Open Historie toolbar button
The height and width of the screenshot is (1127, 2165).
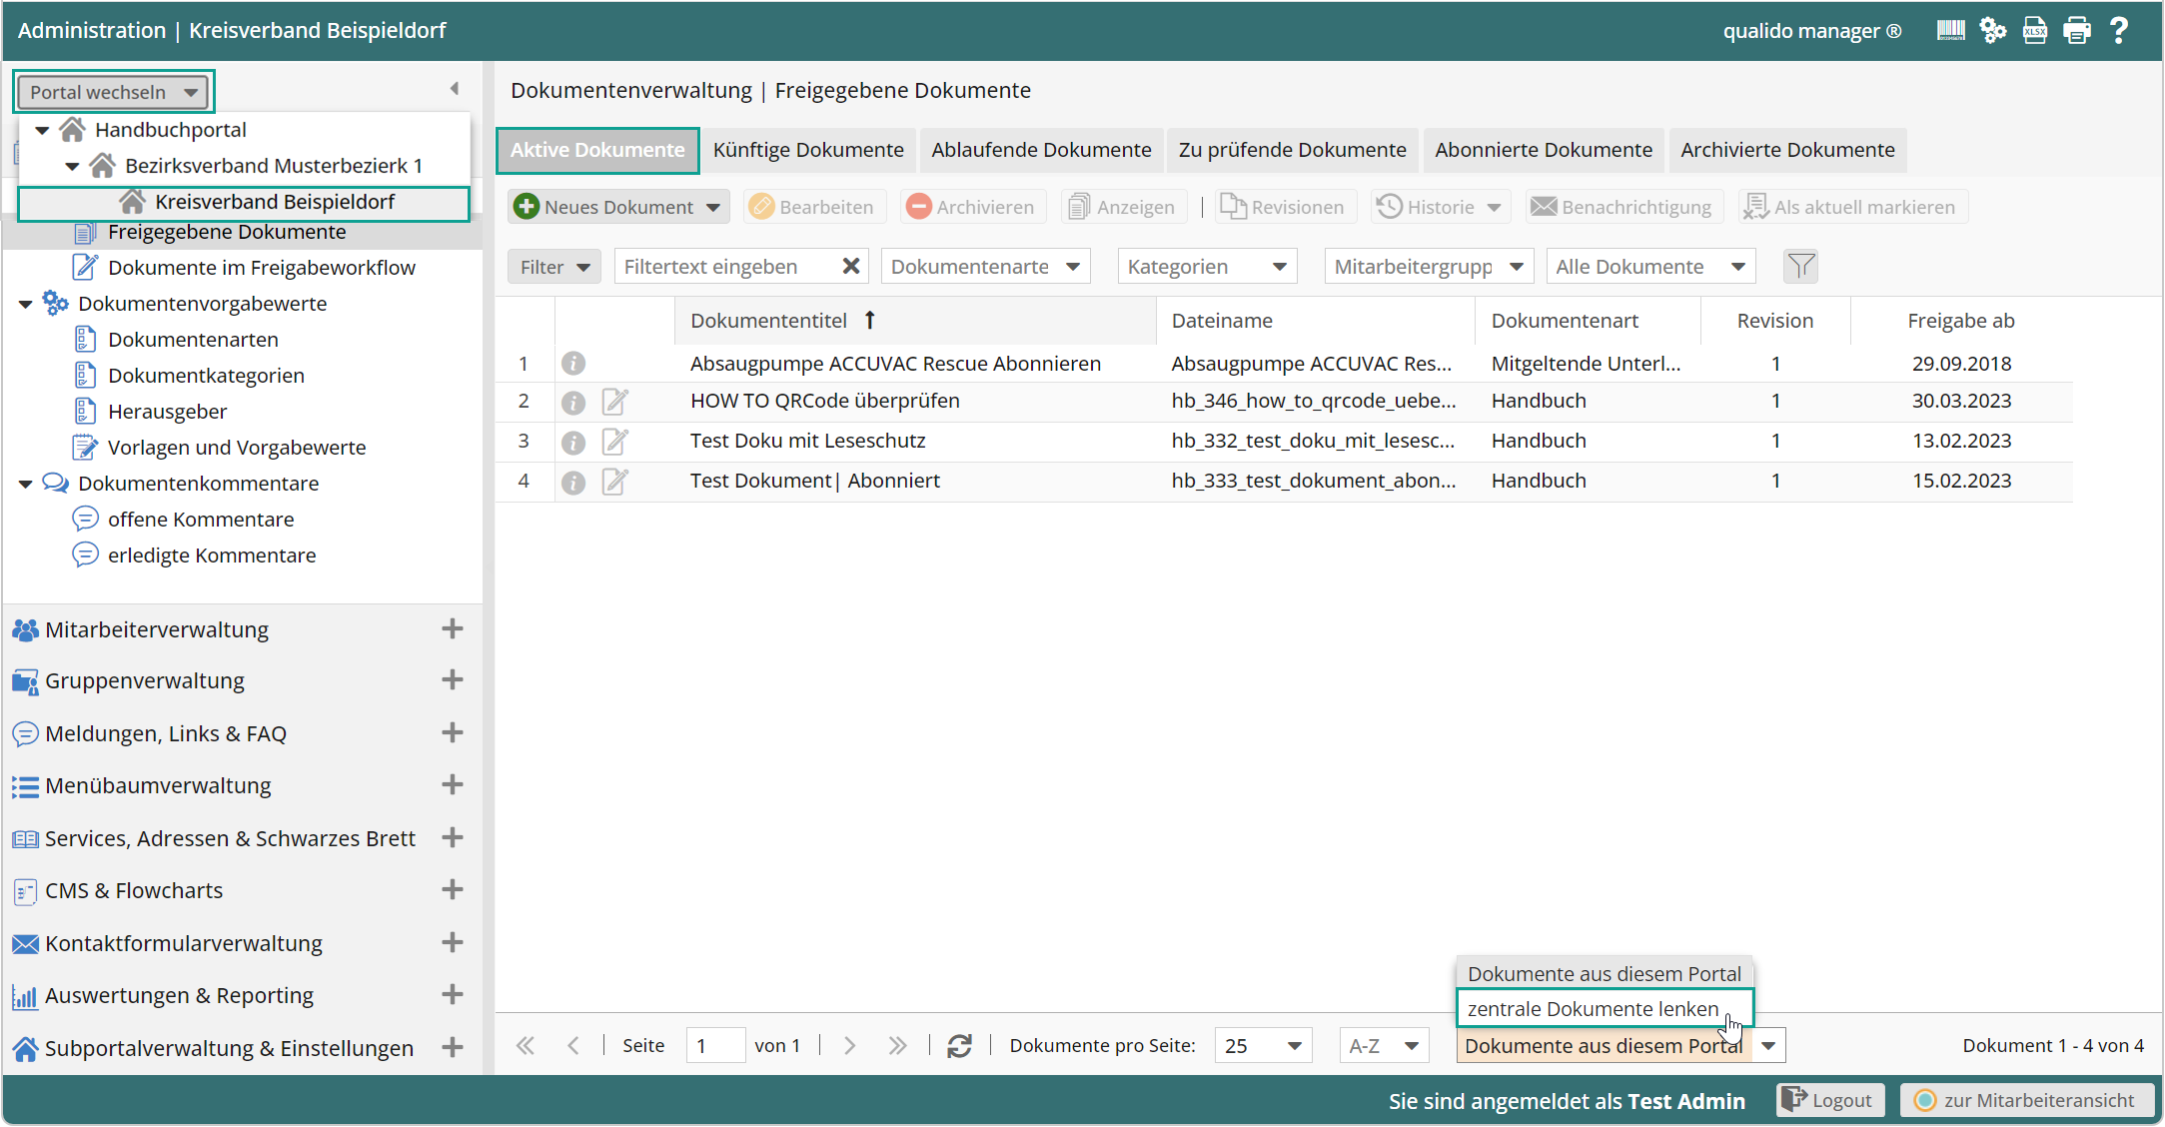[x=1440, y=207]
